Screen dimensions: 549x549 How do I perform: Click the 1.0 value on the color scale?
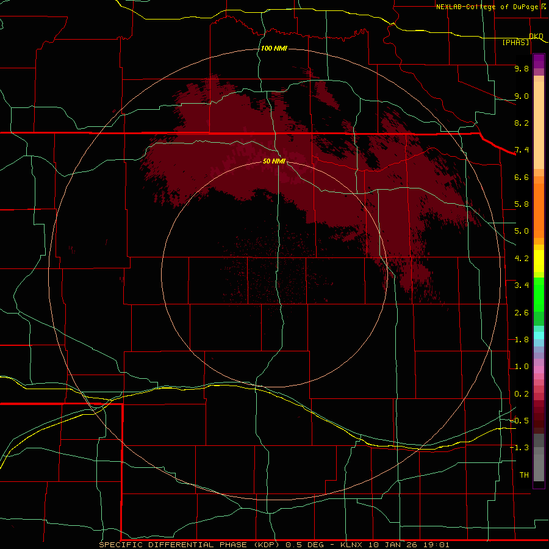coord(522,367)
